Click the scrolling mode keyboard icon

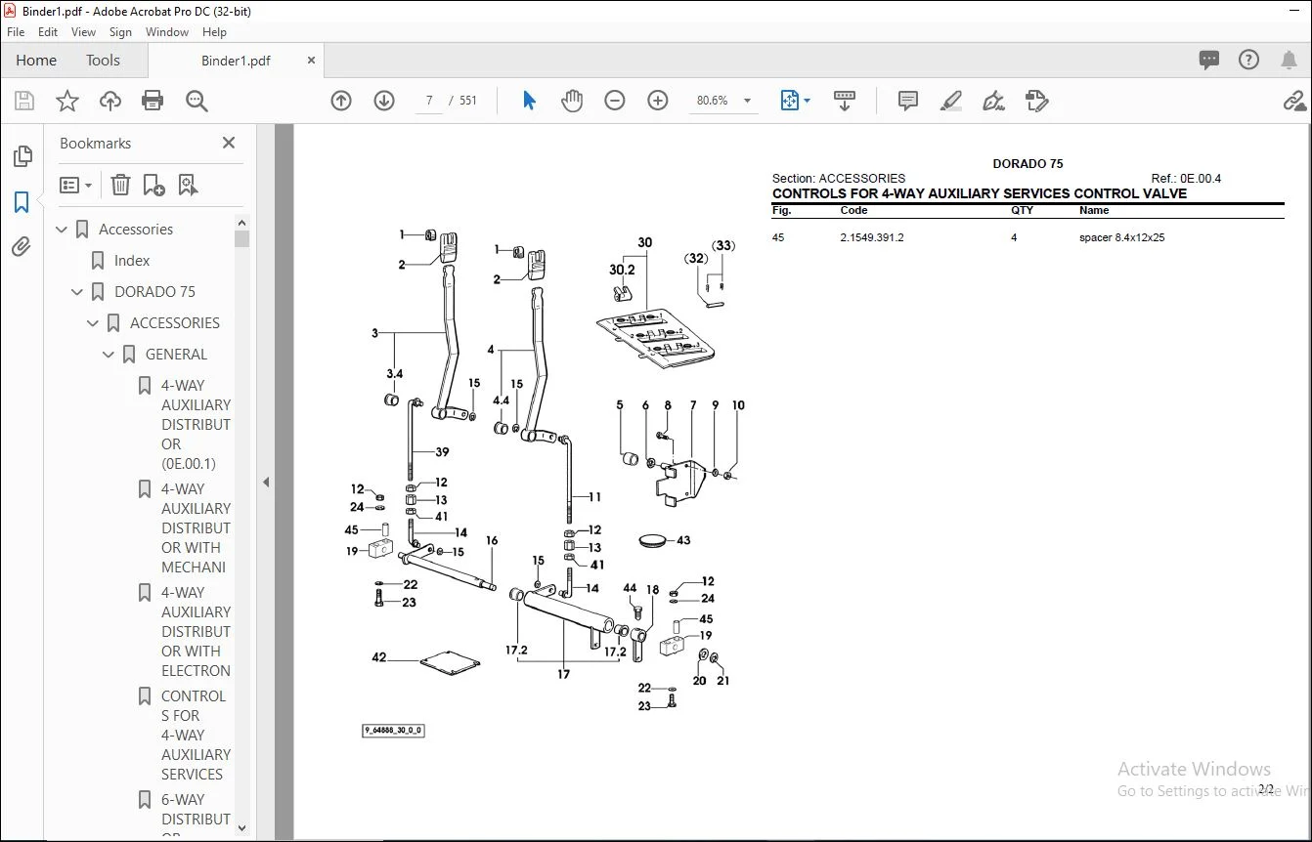pos(845,101)
